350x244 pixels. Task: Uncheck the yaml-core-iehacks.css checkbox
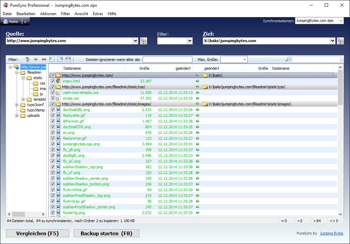[53, 93]
